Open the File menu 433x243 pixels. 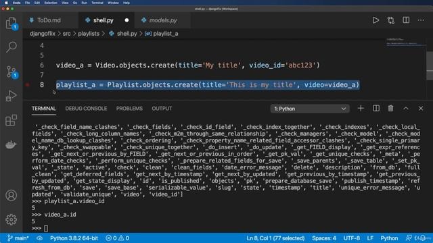pyautogui.click(x=27, y=3)
